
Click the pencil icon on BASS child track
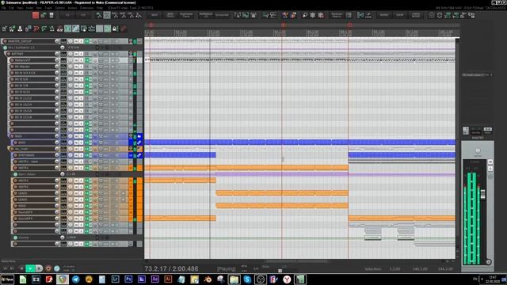139,142
